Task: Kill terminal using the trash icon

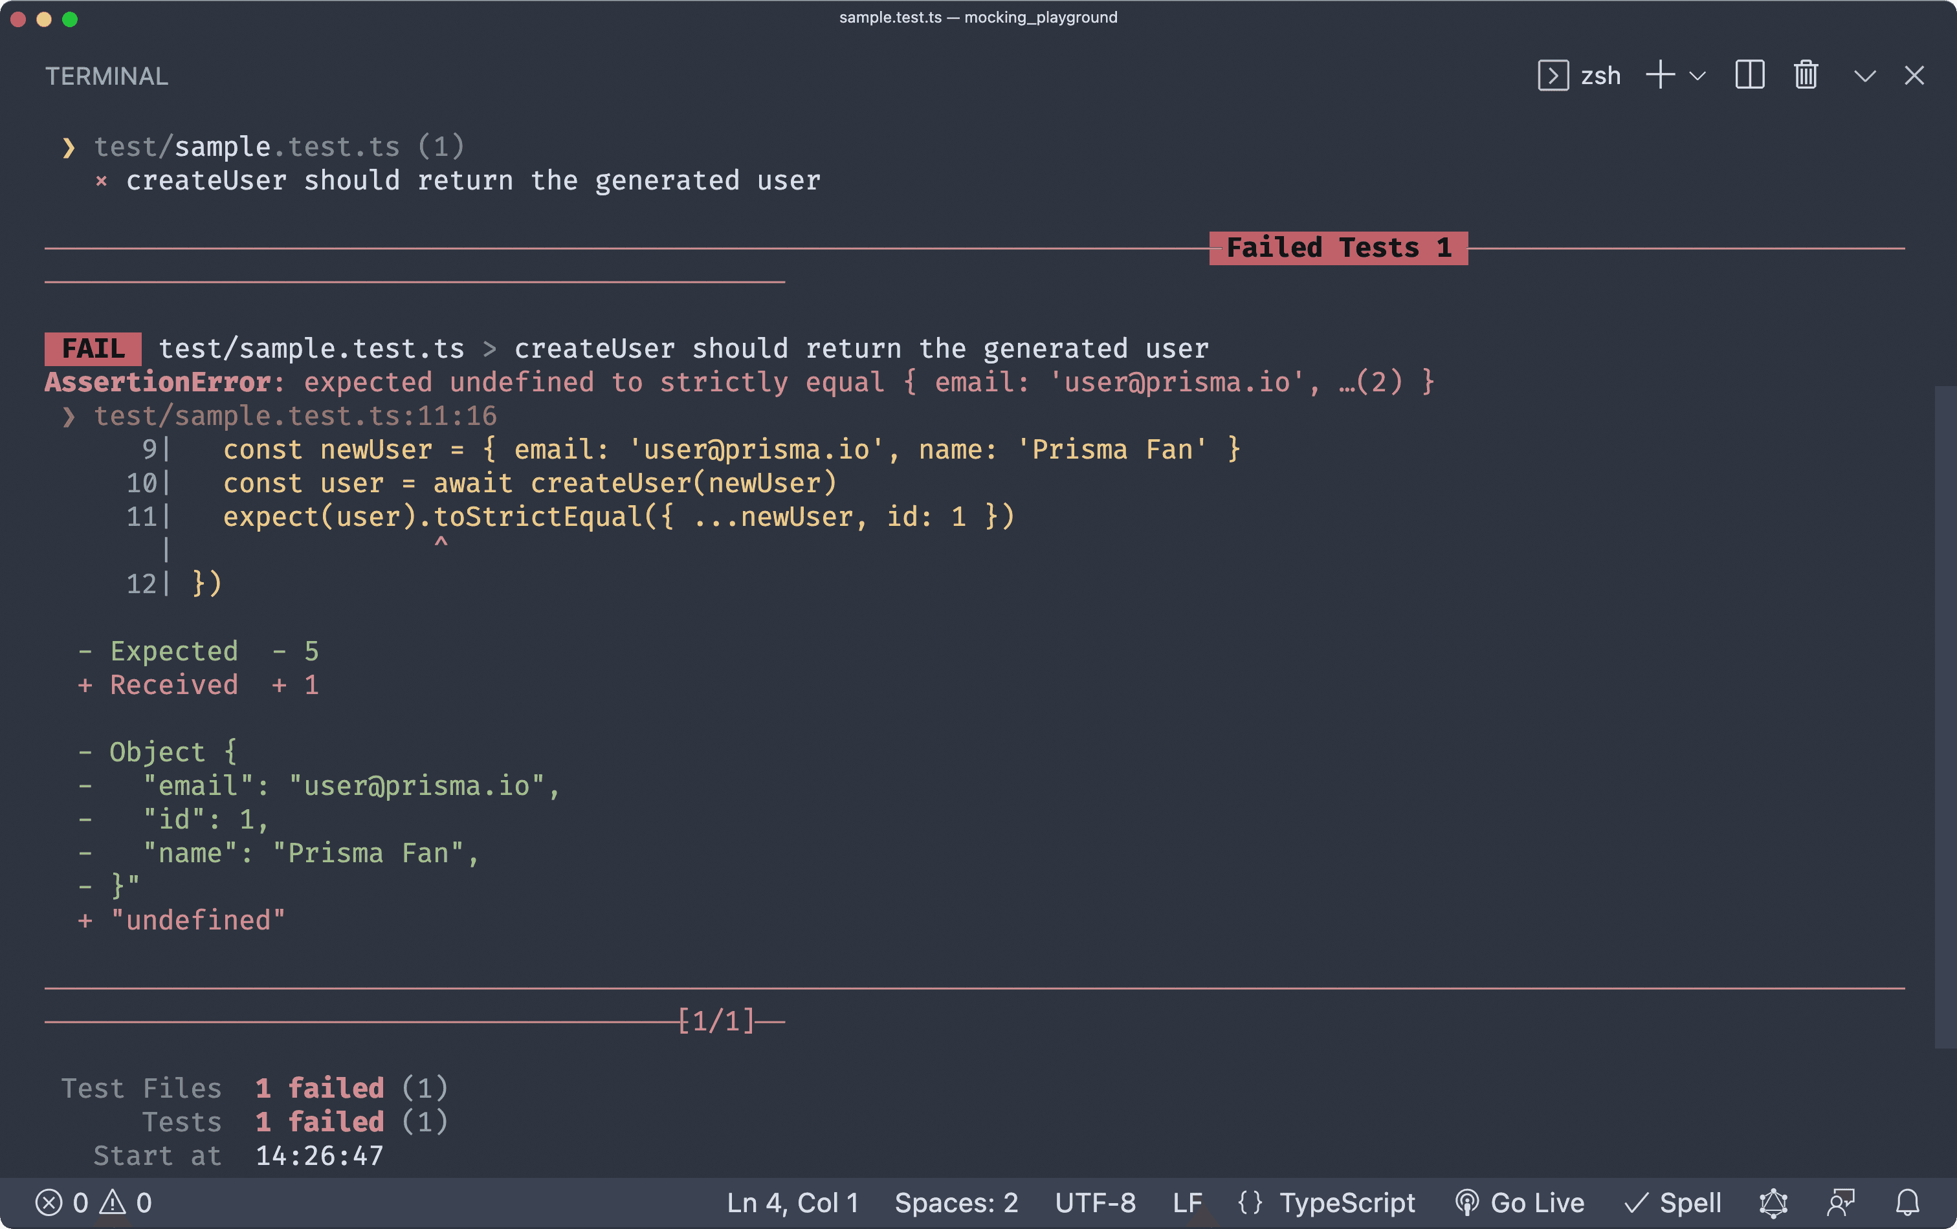Action: click(x=1805, y=76)
